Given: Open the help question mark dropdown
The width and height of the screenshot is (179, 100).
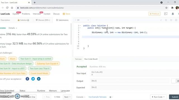Looking at the screenshot, I should (x=111, y=97).
